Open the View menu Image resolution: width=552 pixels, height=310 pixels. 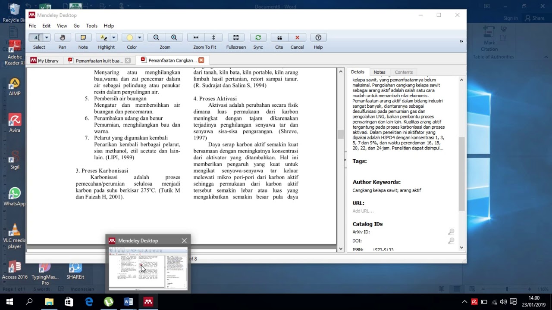62,26
